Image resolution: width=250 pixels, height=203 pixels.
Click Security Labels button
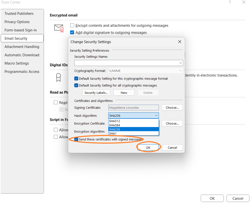(96, 93)
